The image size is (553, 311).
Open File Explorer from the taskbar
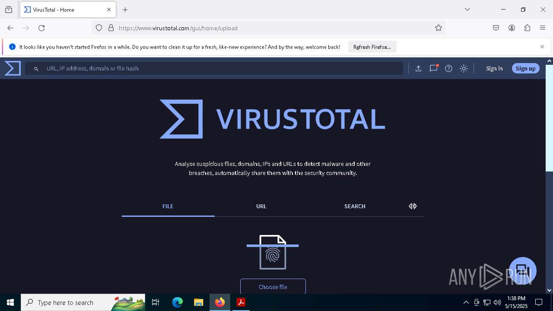198,302
